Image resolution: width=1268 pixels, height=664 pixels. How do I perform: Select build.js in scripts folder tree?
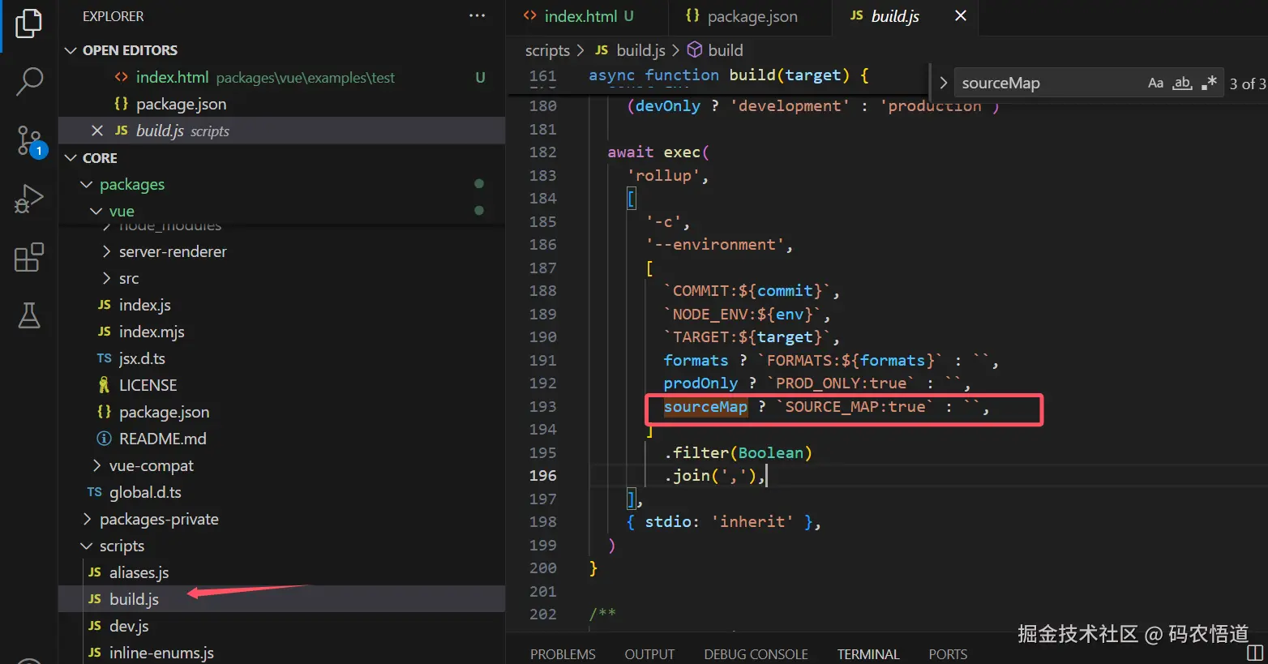tap(281, 599)
